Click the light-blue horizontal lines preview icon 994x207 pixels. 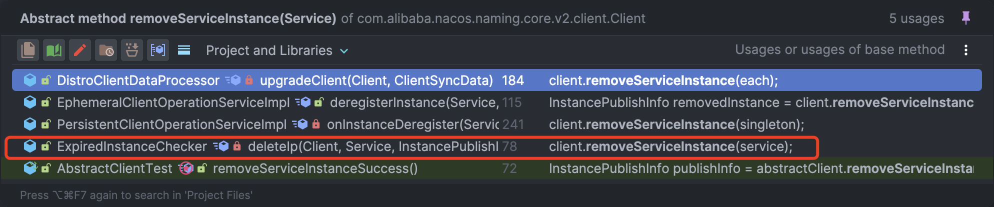[184, 50]
